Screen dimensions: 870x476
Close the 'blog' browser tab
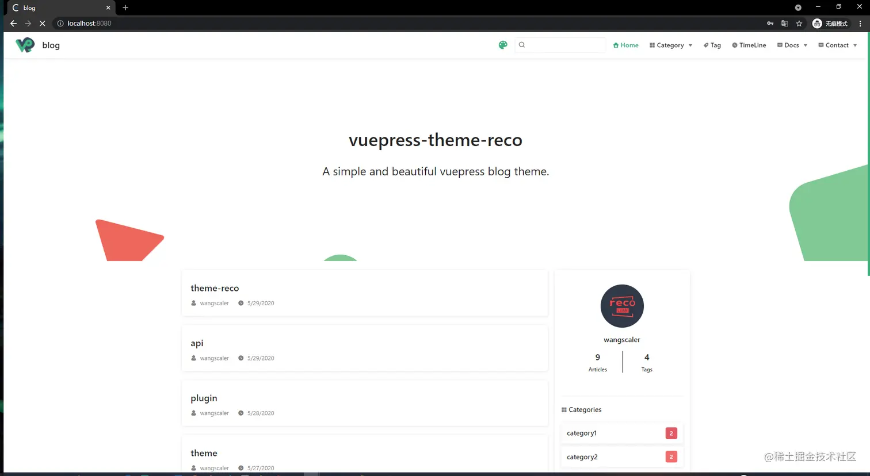[x=108, y=8]
